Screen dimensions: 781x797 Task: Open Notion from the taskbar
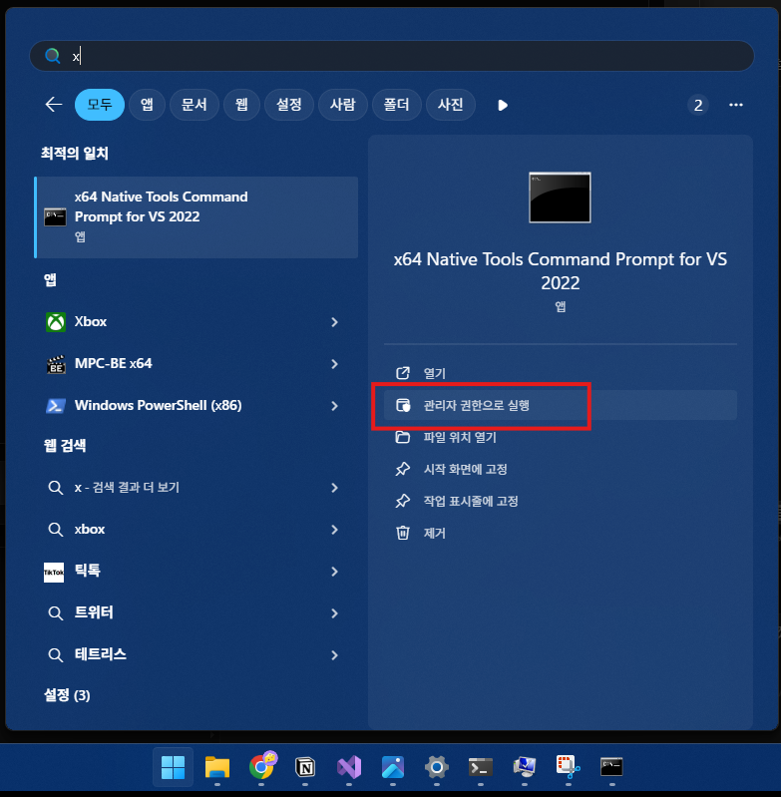coord(305,767)
